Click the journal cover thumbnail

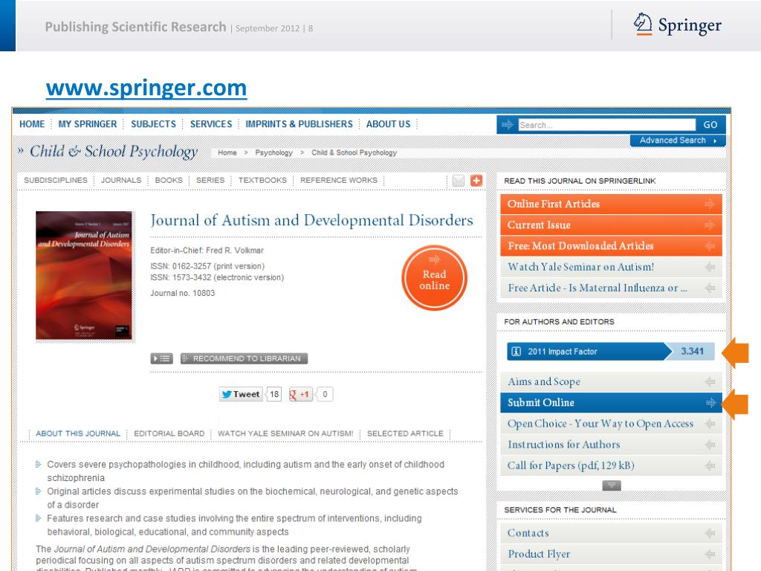84,275
